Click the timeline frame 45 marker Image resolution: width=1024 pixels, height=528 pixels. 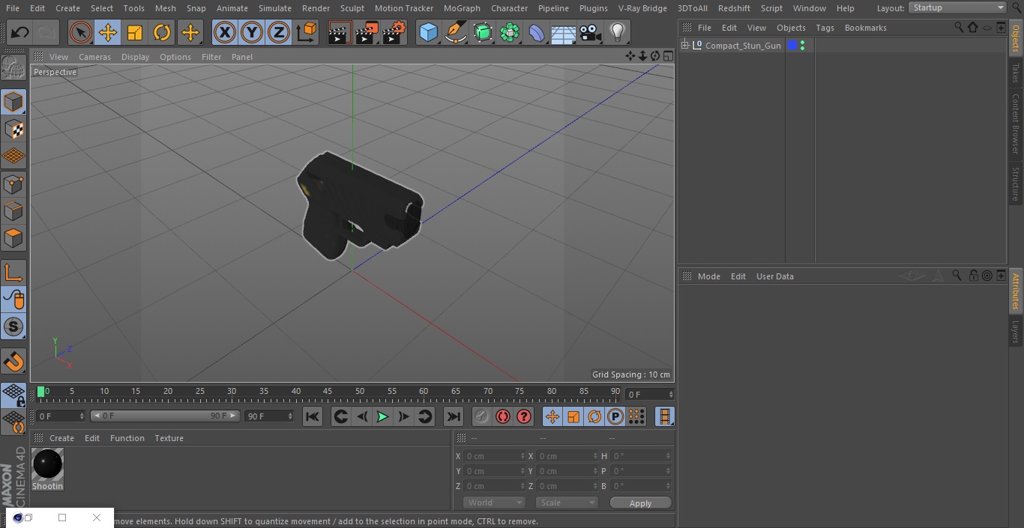pos(328,392)
